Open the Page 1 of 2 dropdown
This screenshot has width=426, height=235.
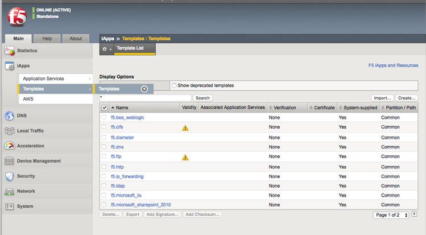[x=391, y=215]
